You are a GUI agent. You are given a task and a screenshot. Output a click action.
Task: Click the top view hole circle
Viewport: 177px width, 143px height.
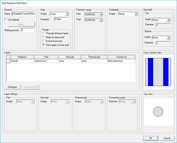point(158,111)
